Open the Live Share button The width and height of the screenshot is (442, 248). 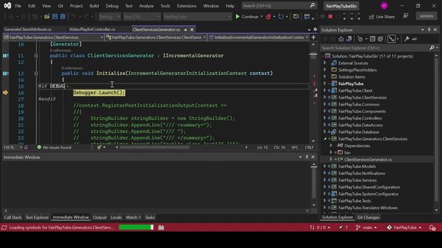[382, 17]
